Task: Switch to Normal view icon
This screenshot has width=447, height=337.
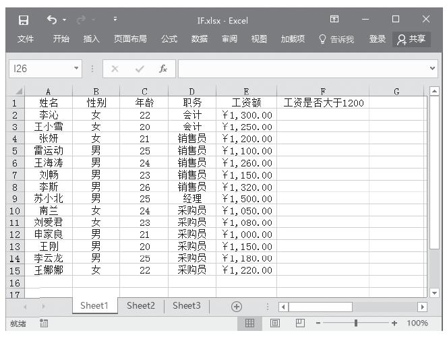Action: pyautogui.click(x=249, y=324)
